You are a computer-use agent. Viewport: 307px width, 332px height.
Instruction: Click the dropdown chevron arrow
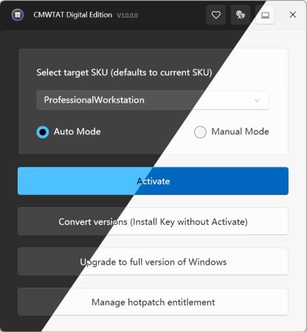(x=257, y=100)
